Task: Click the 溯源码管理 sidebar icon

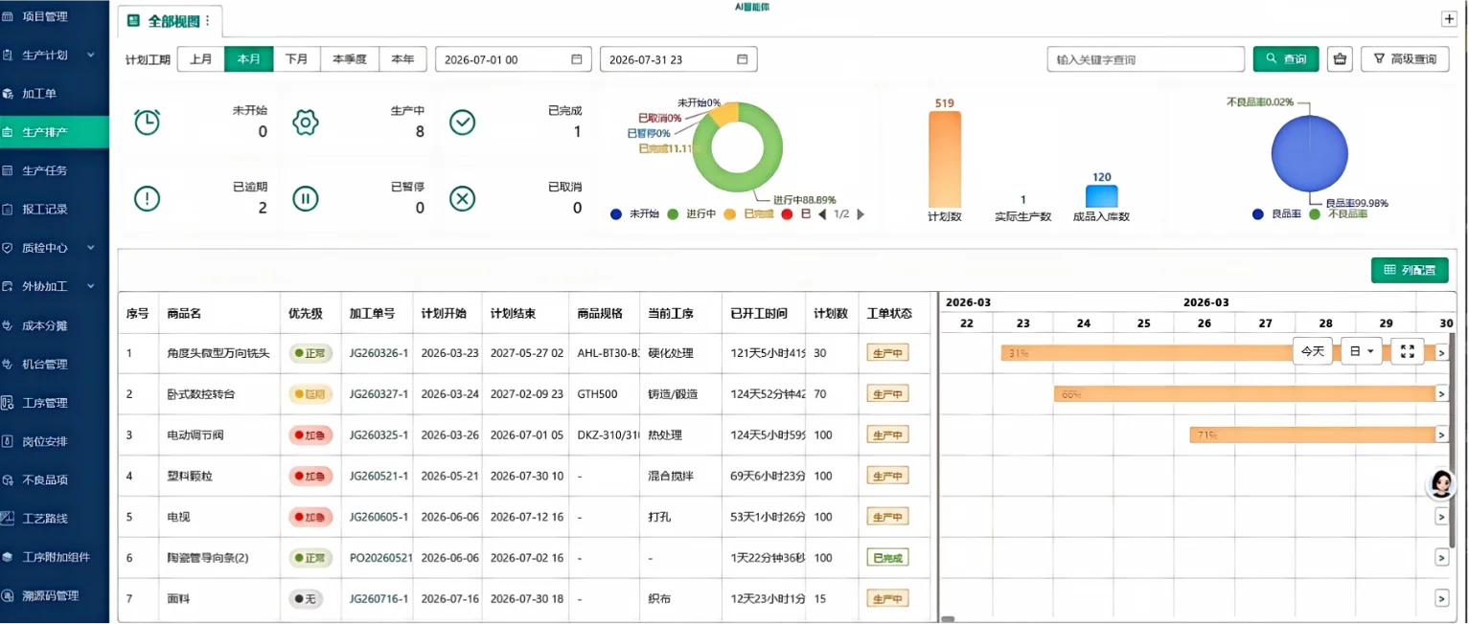Action: (x=8, y=595)
